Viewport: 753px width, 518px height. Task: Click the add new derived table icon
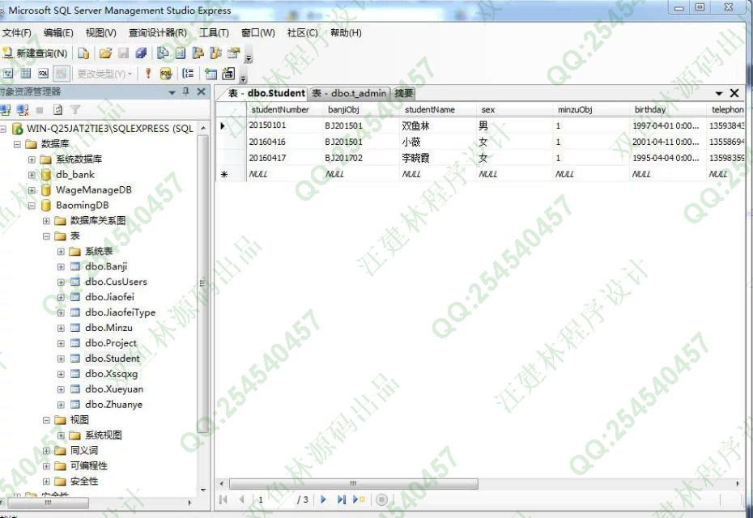point(228,74)
